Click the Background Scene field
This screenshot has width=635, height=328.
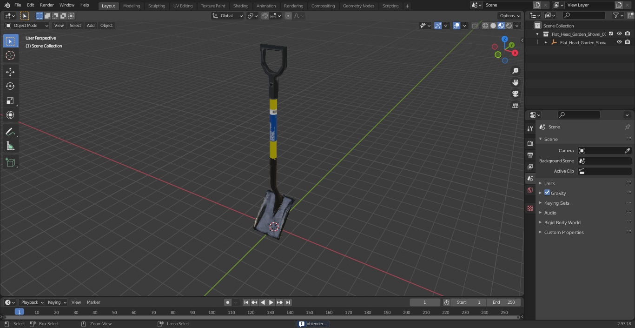coord(604,161)
